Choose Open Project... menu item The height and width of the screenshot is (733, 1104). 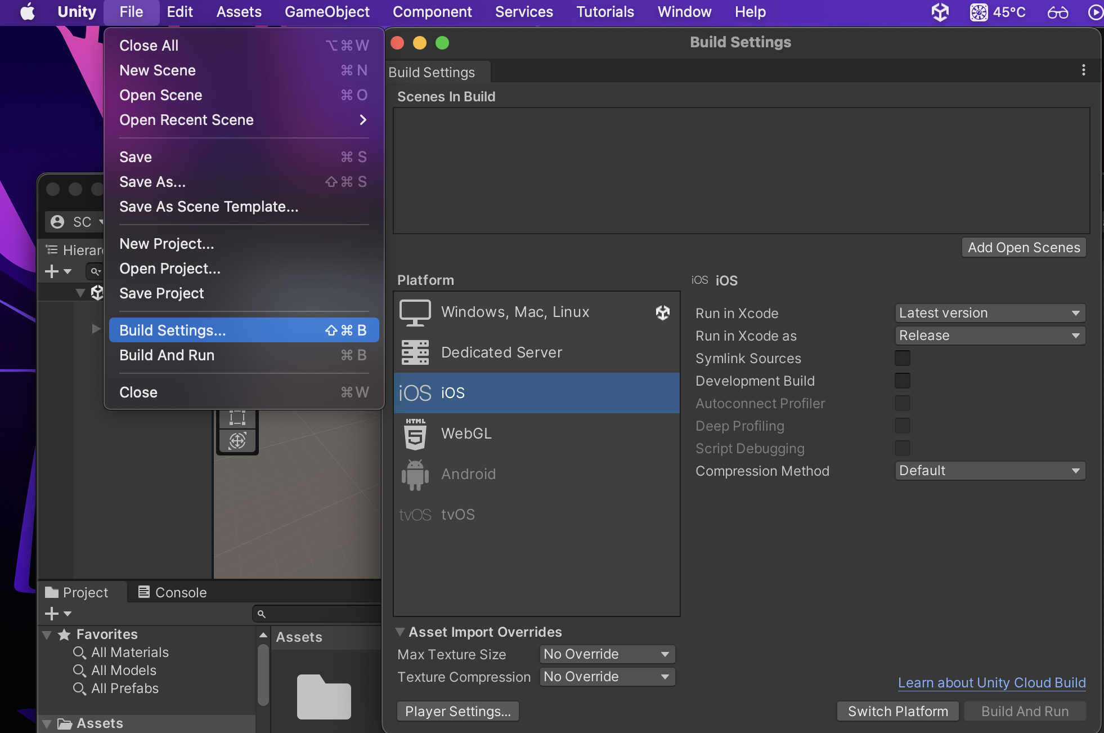click(x=244, y=269)
